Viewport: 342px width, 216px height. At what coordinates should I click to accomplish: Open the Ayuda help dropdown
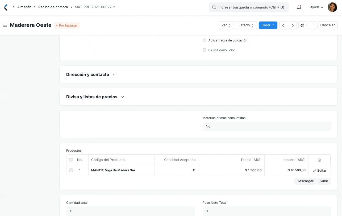pos(316,7)
